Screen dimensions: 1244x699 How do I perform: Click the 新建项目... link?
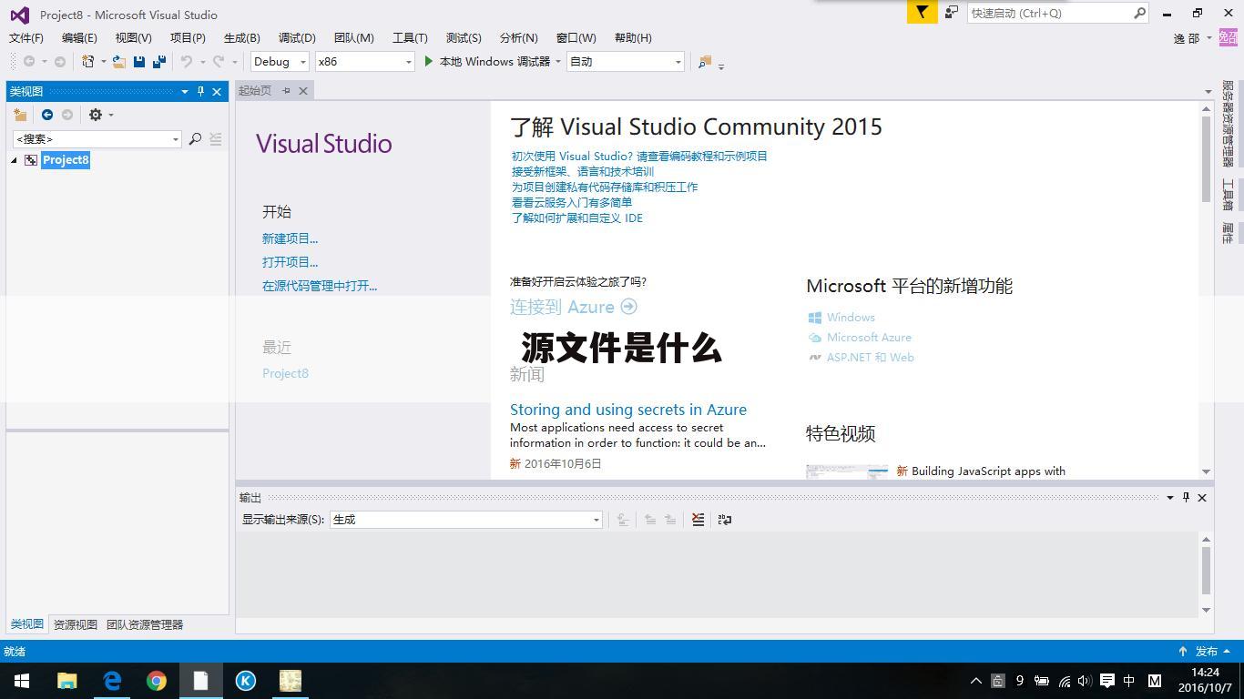tap(290, 238)
